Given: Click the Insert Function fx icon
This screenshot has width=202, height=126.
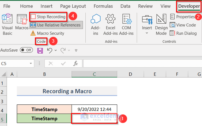Looking at the screenshot, I should point(76,63).
